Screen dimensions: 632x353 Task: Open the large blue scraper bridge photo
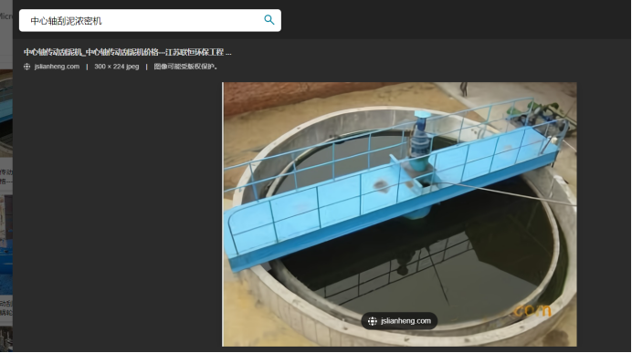[x=399, y=214]
